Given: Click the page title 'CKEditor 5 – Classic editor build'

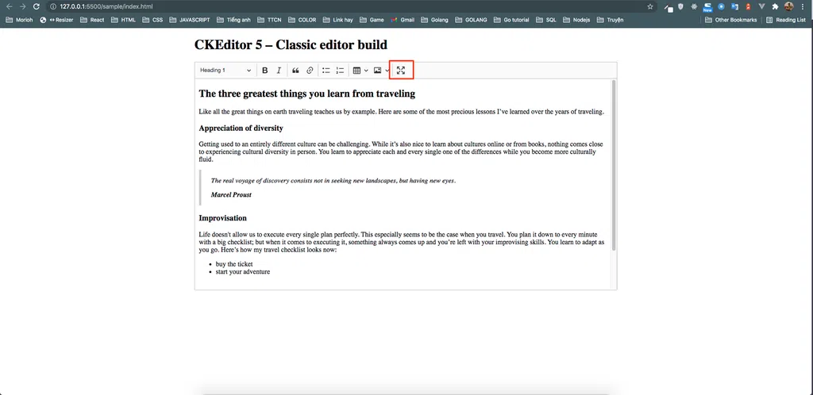Looking at the screenshot, I should (x=291, y=45).
